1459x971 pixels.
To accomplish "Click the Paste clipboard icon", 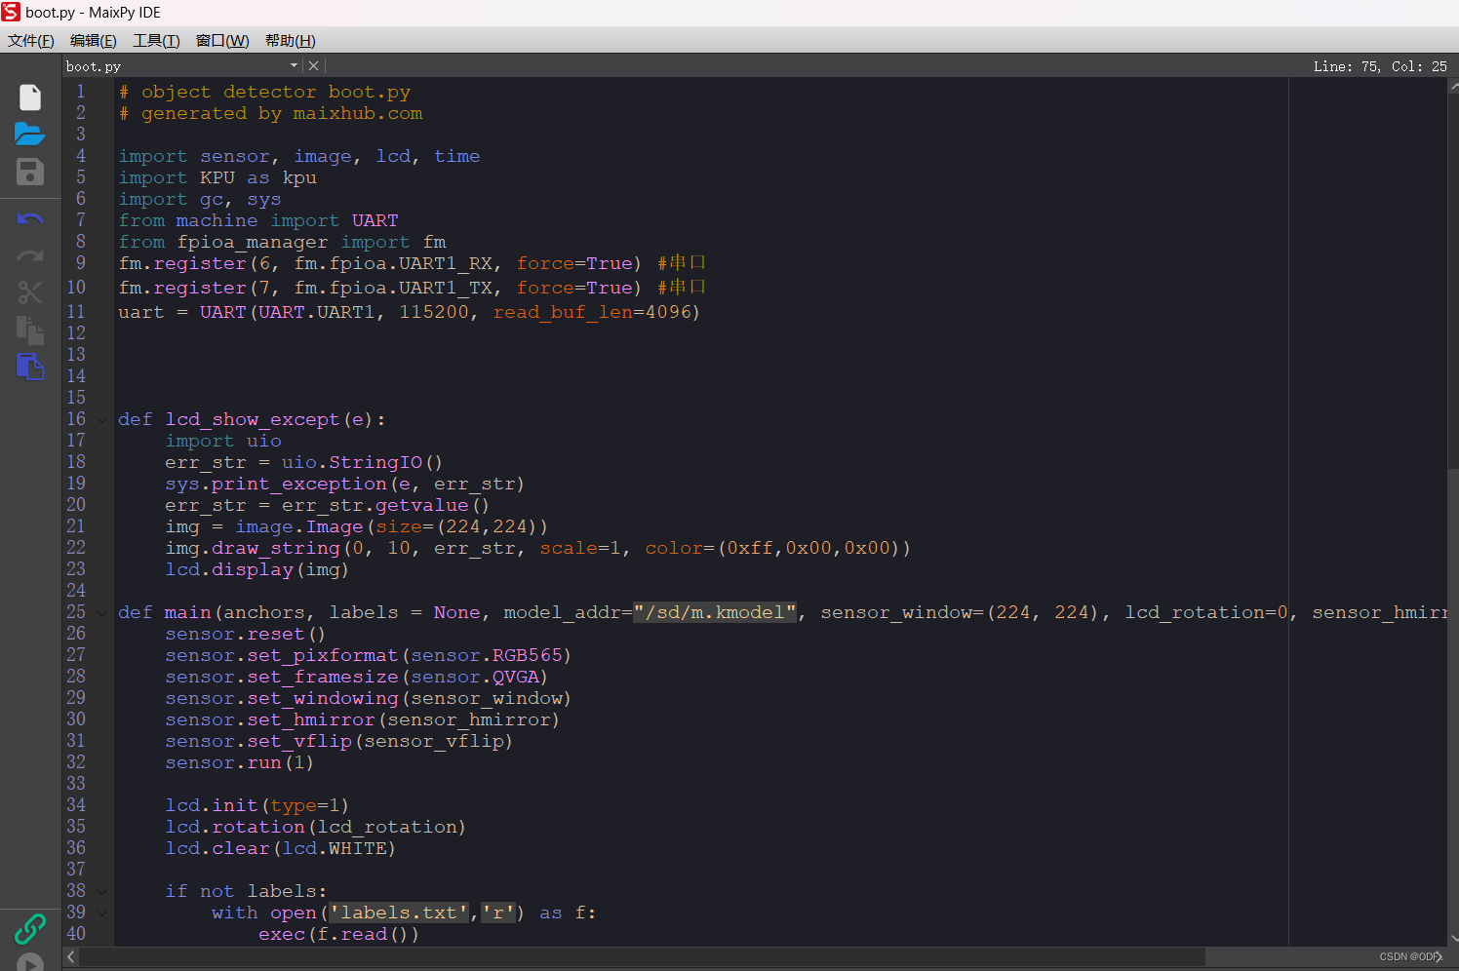I will tap(30, 367).
